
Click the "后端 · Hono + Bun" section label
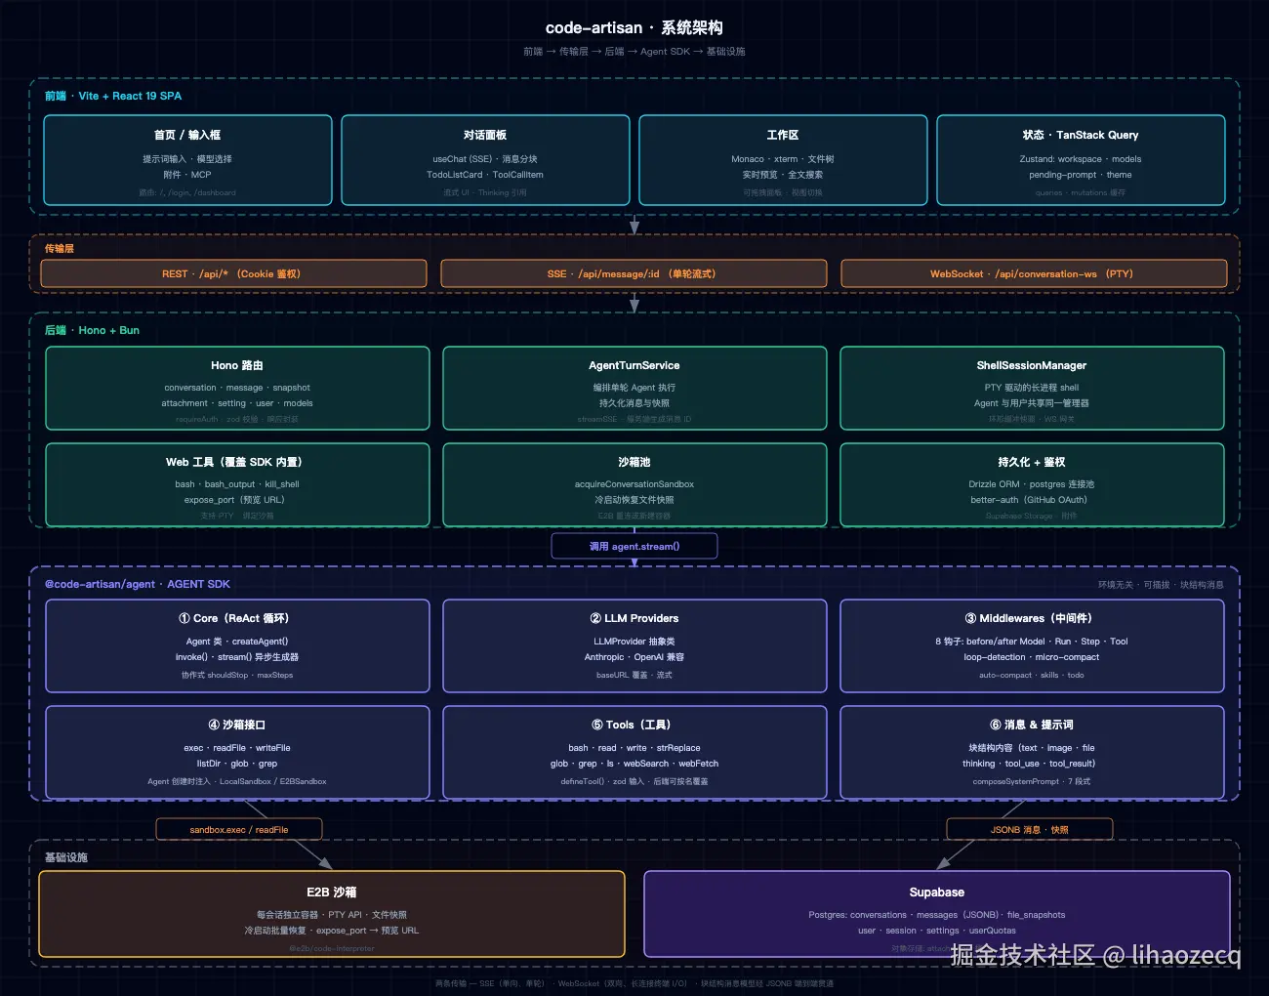[93, 330]
